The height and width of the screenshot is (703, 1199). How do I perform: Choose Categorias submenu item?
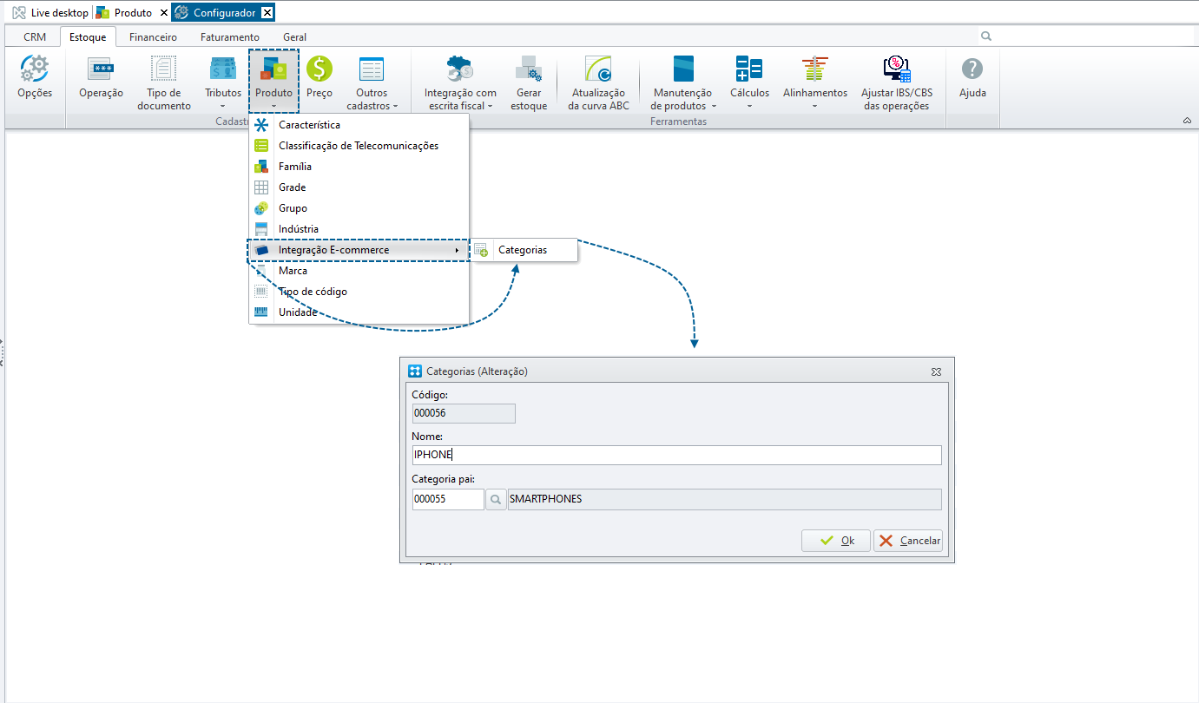pos(522,250)
